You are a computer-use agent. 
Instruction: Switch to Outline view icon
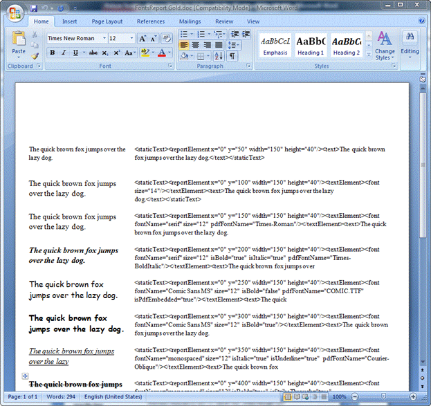(315, 396)
